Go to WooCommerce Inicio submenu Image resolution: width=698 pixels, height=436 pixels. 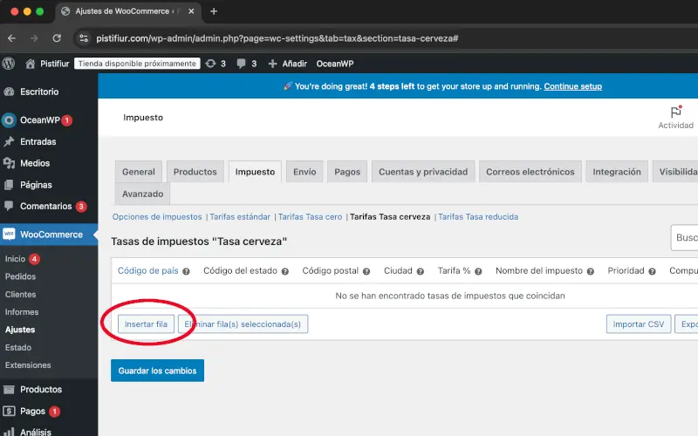pos(15,259)
